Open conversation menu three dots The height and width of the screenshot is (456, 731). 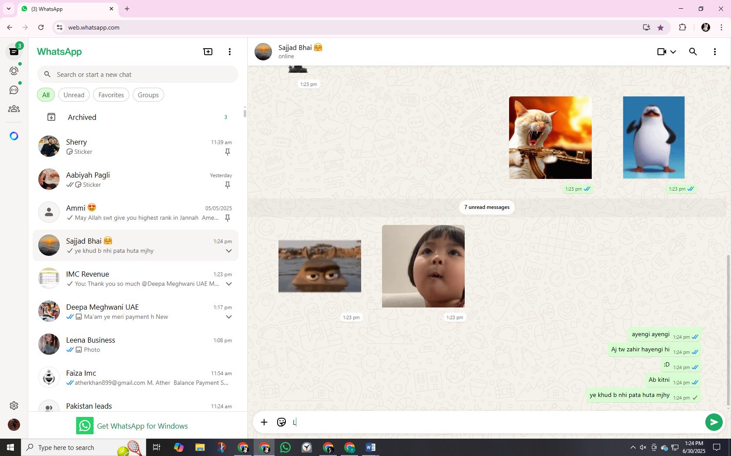(x=715, y=52)
